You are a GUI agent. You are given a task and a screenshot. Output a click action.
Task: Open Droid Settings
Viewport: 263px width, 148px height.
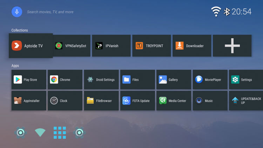(102, 80)
